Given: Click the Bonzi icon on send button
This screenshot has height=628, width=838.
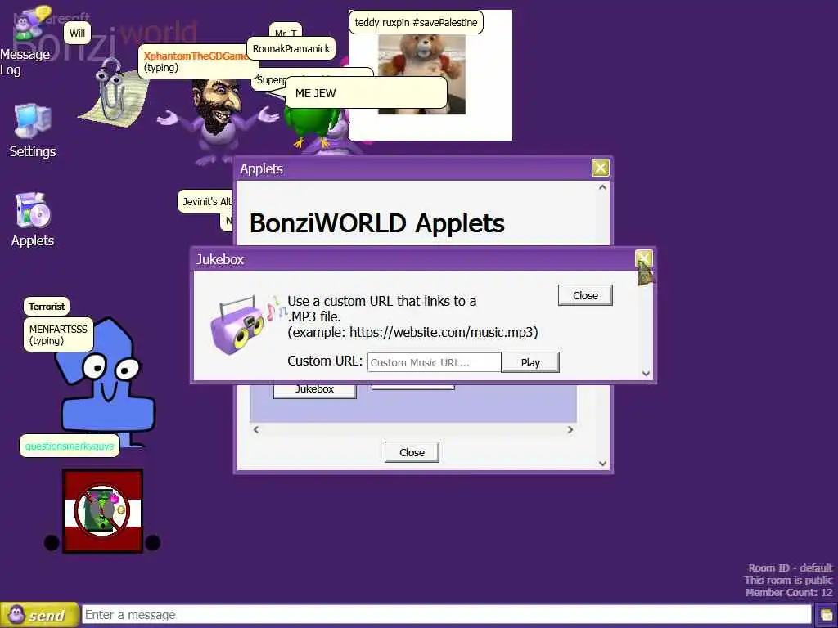Looking at the screenshot, I should pyautogui.click(x=16, y=615).
